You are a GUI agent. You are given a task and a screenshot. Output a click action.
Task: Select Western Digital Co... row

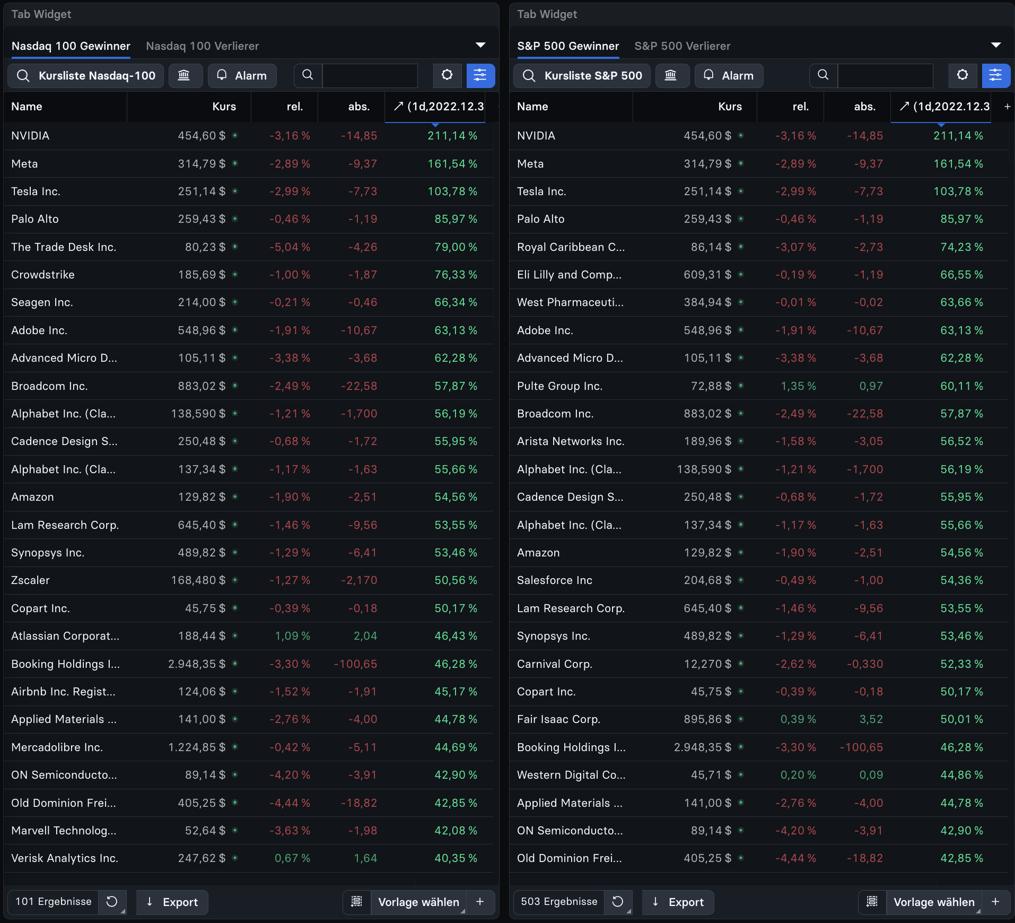click(759, 775)
